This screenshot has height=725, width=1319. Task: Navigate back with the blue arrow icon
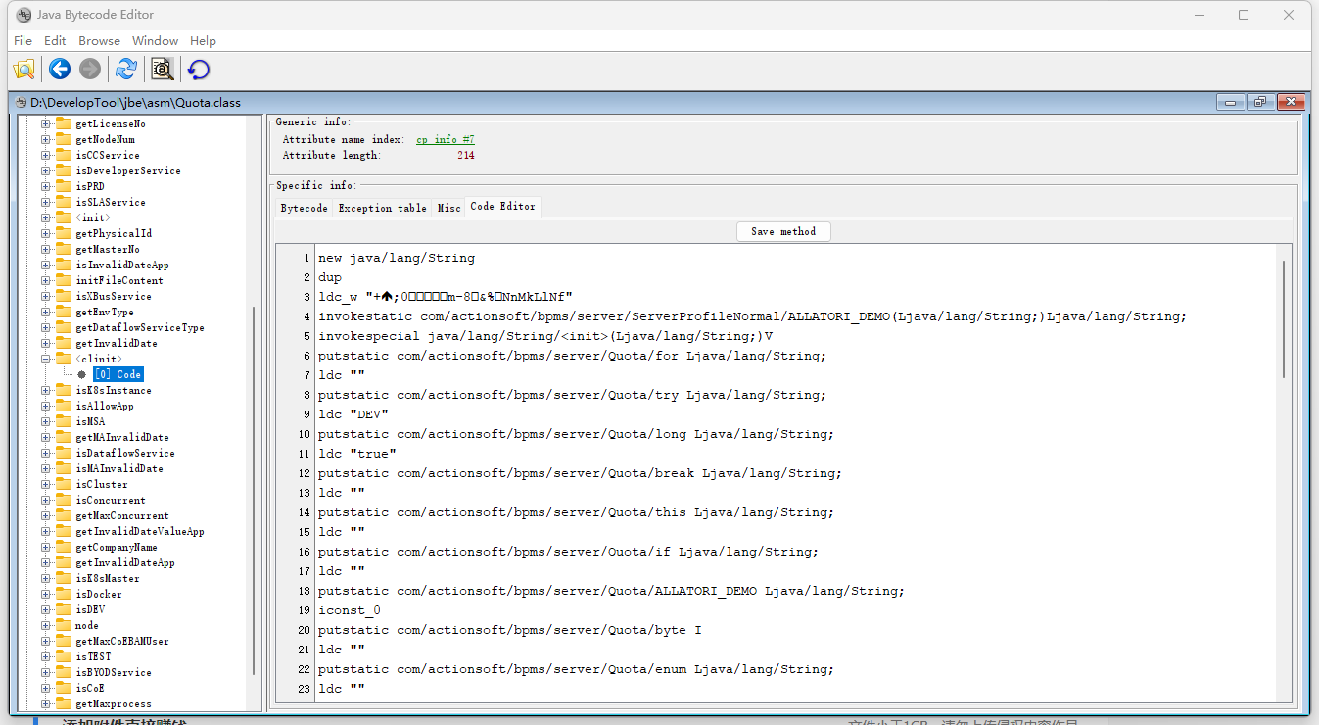60,69
